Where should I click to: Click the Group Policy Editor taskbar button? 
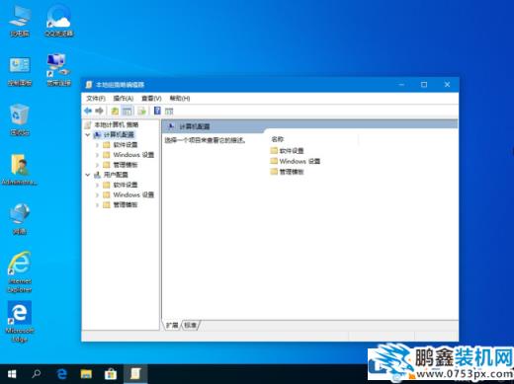(135, 374)
